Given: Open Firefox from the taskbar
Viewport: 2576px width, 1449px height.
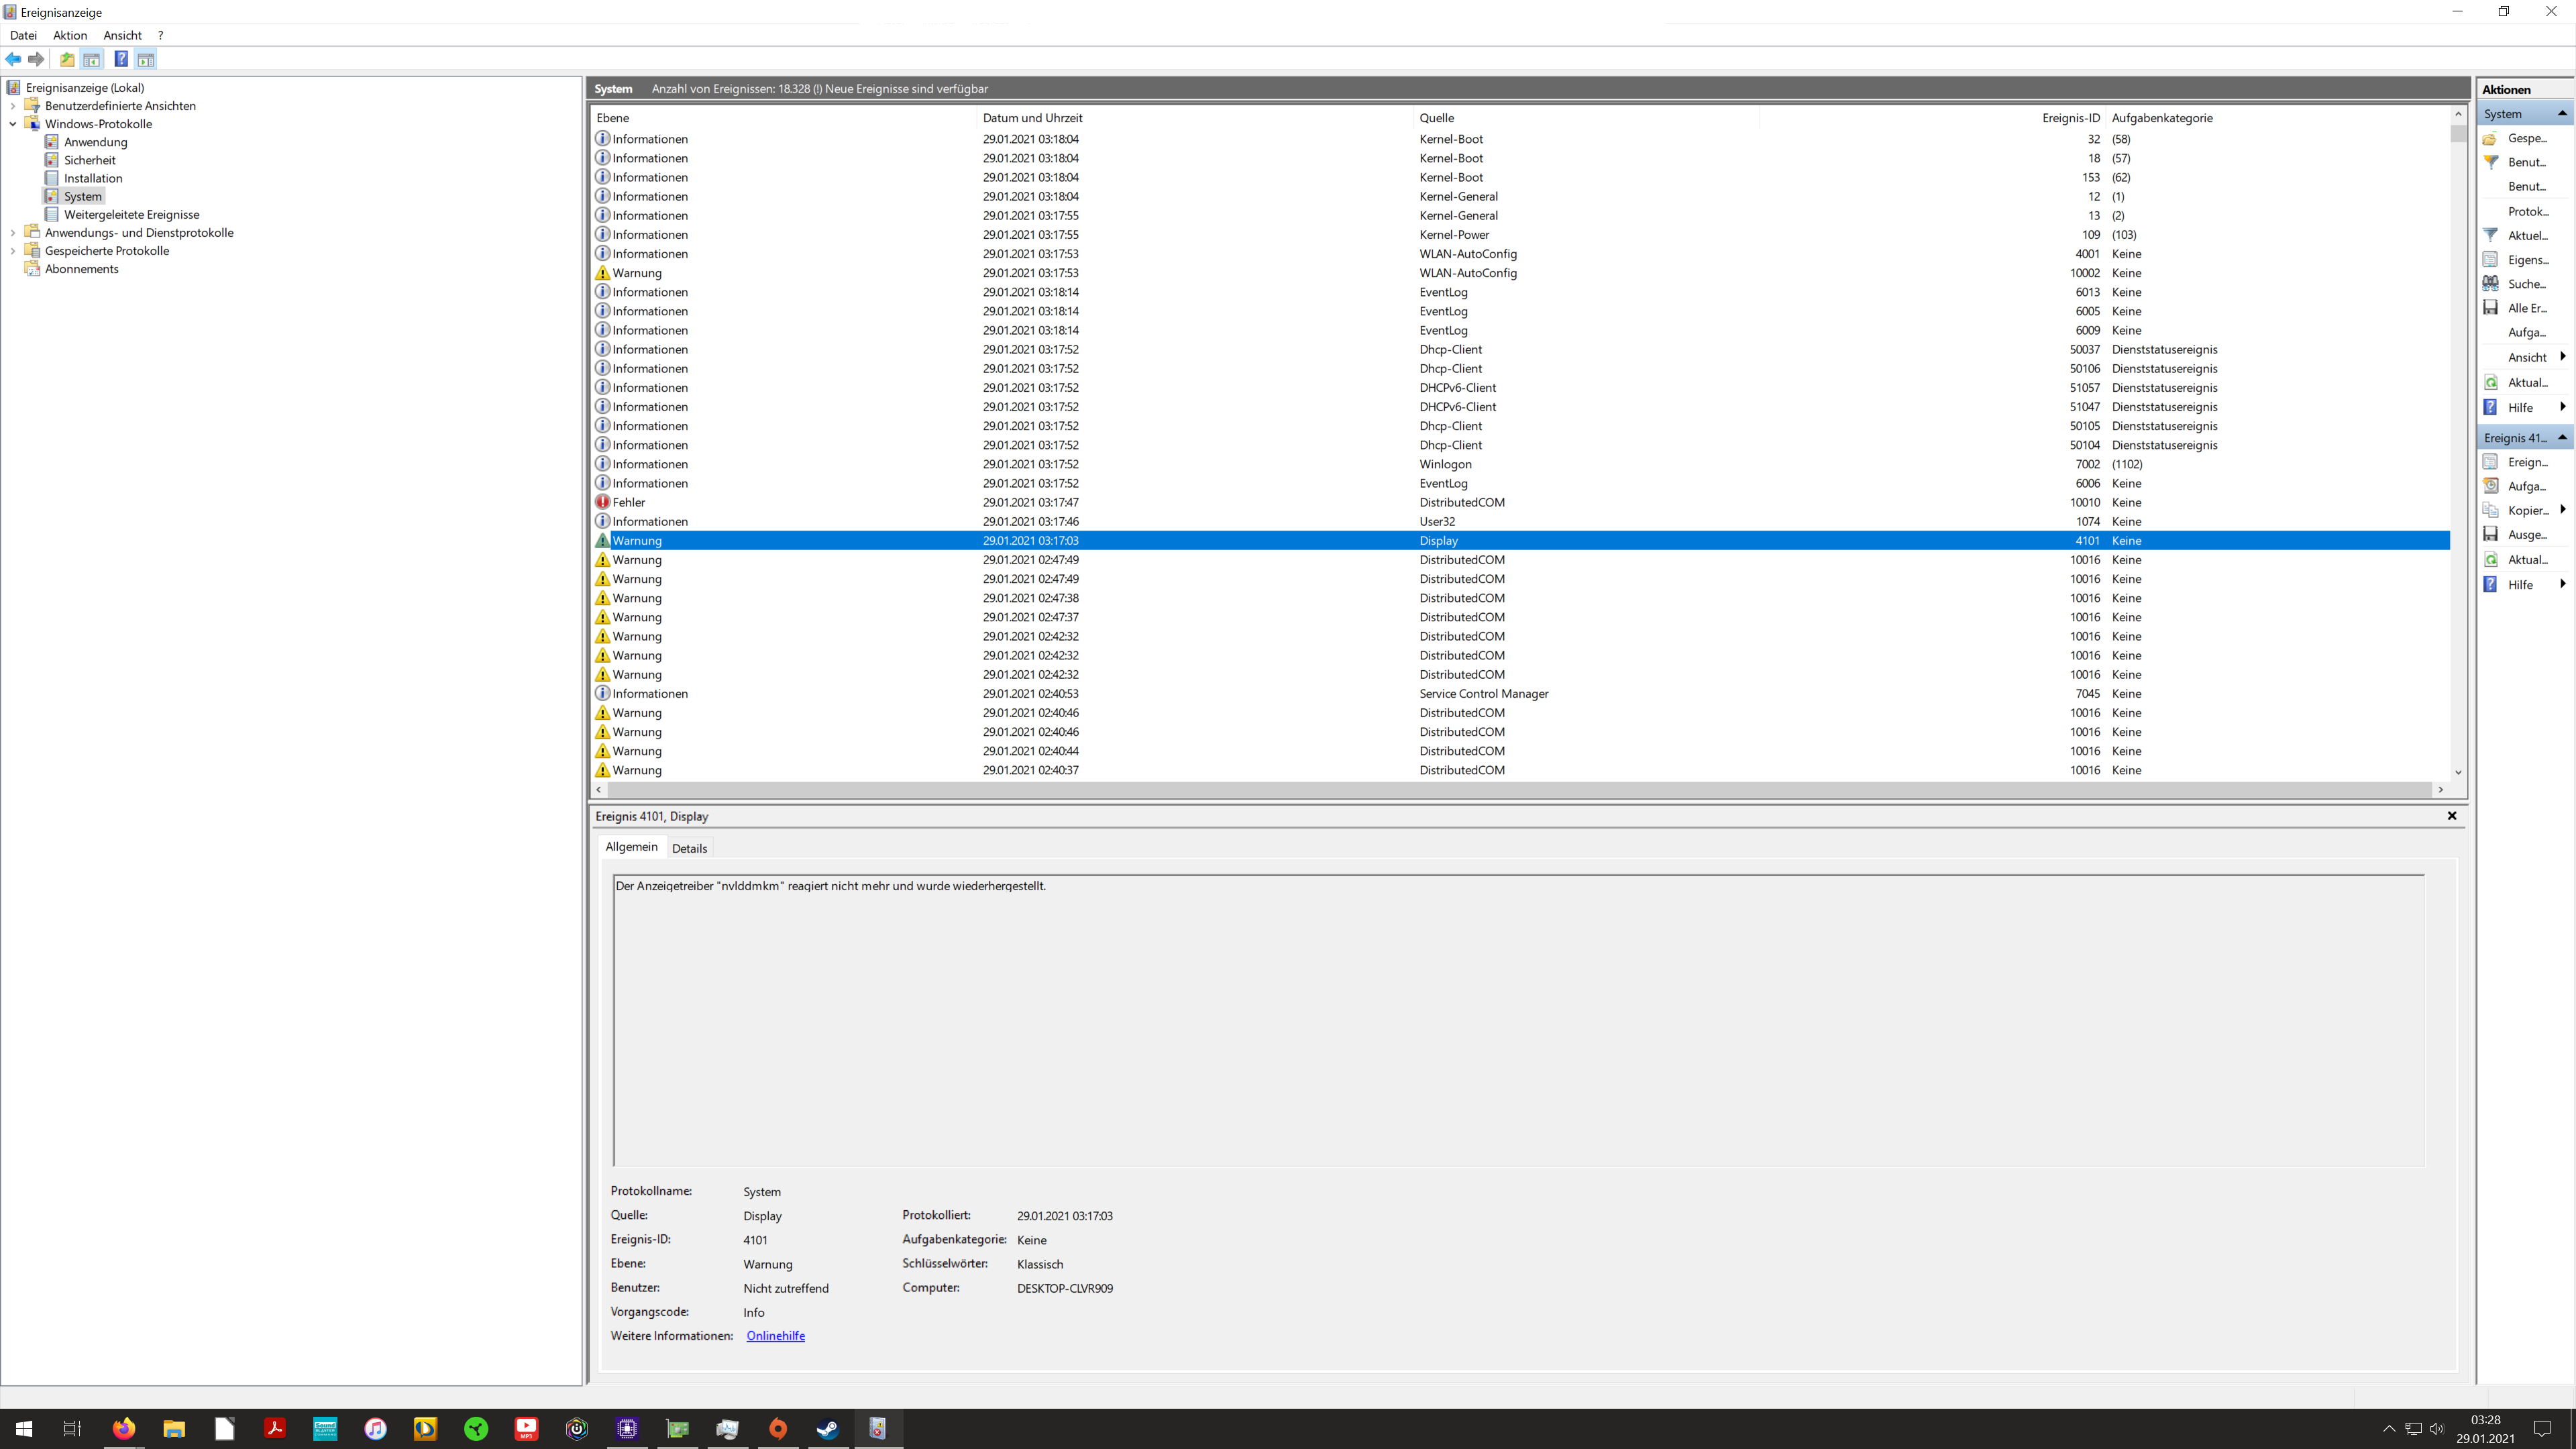Looking at the screenshot, I should (x=123, y=1428).
